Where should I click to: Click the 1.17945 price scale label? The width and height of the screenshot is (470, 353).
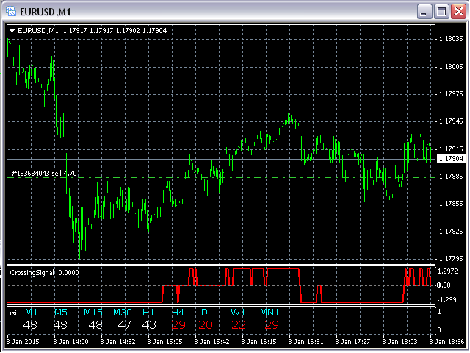point(450,121)
